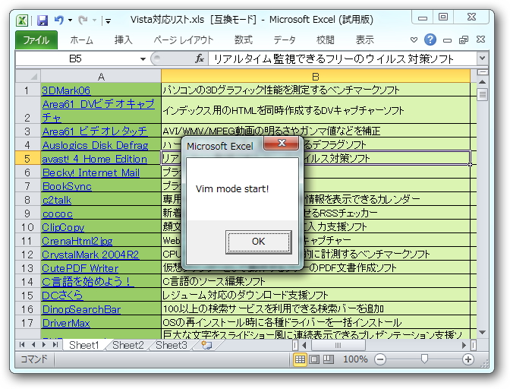This screenshot has height=389, width=510.
Task: Switch to Page Break Preview icon
Action: 328,359
